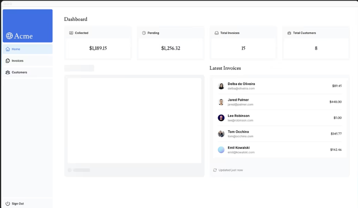Click the Total Invoices inbox icon

(216, 33)
